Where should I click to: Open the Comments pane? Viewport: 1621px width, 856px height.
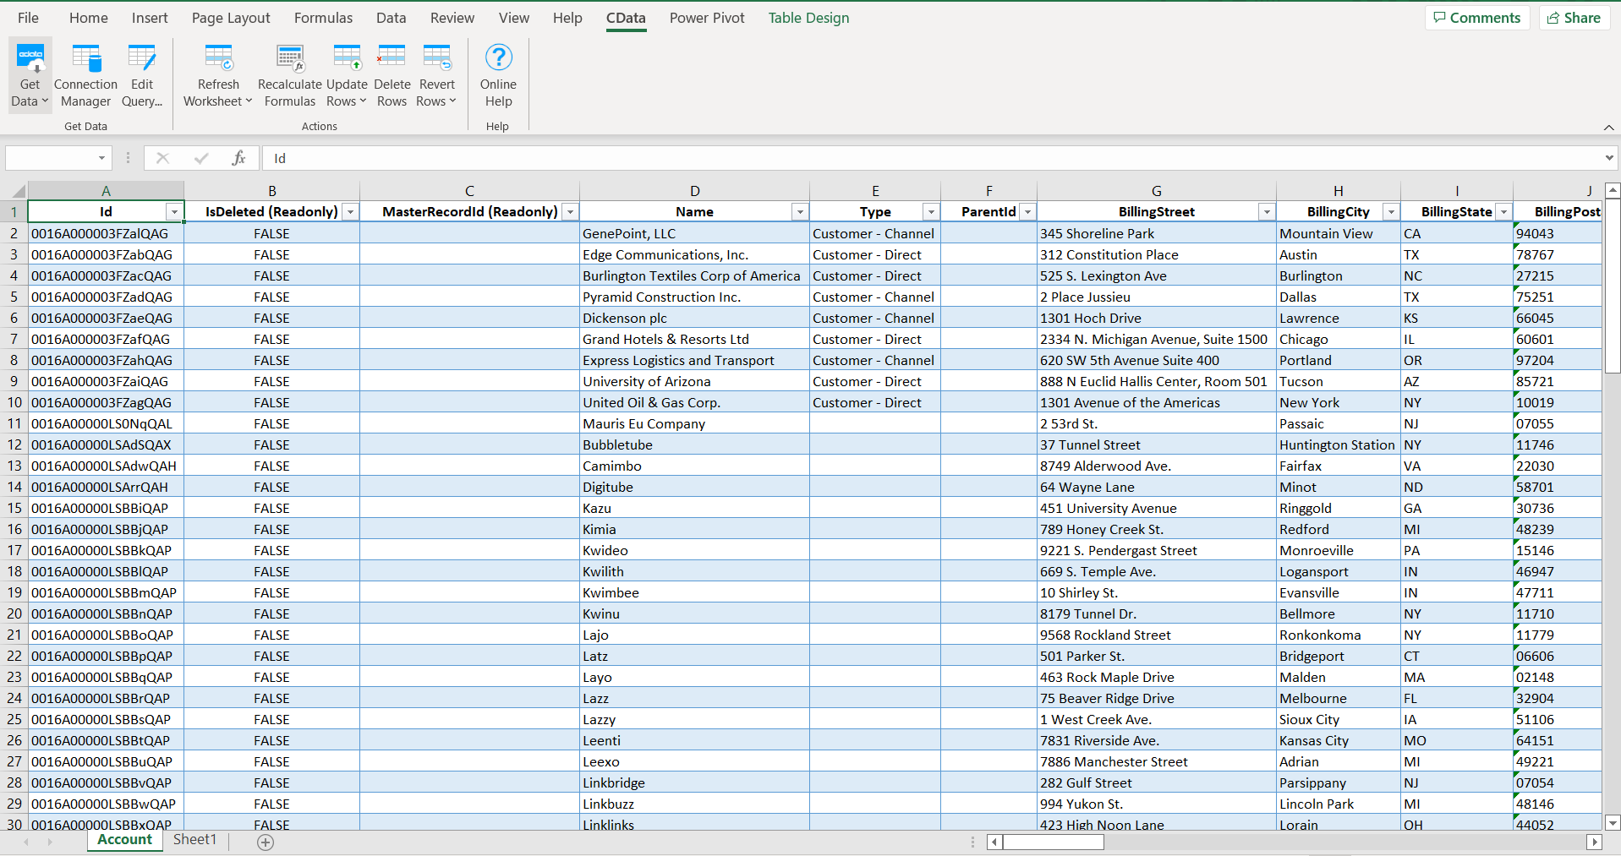click(x=1476, y=18)
